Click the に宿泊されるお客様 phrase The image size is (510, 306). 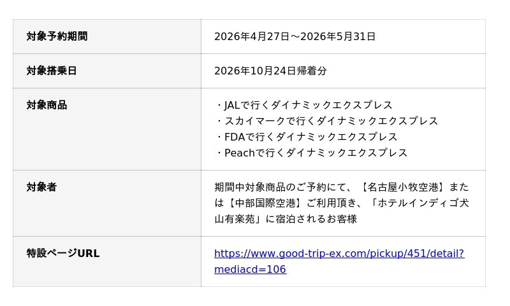pyautogui.click(x=311, y=219)
